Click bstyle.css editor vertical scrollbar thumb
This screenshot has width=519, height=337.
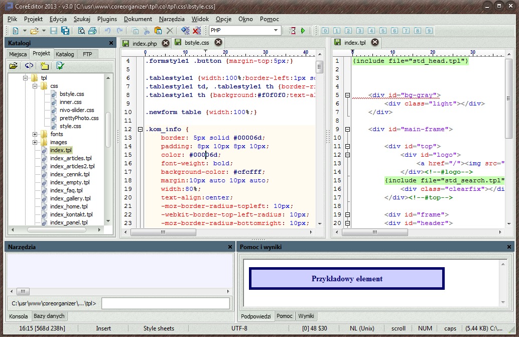coord(319,67)
